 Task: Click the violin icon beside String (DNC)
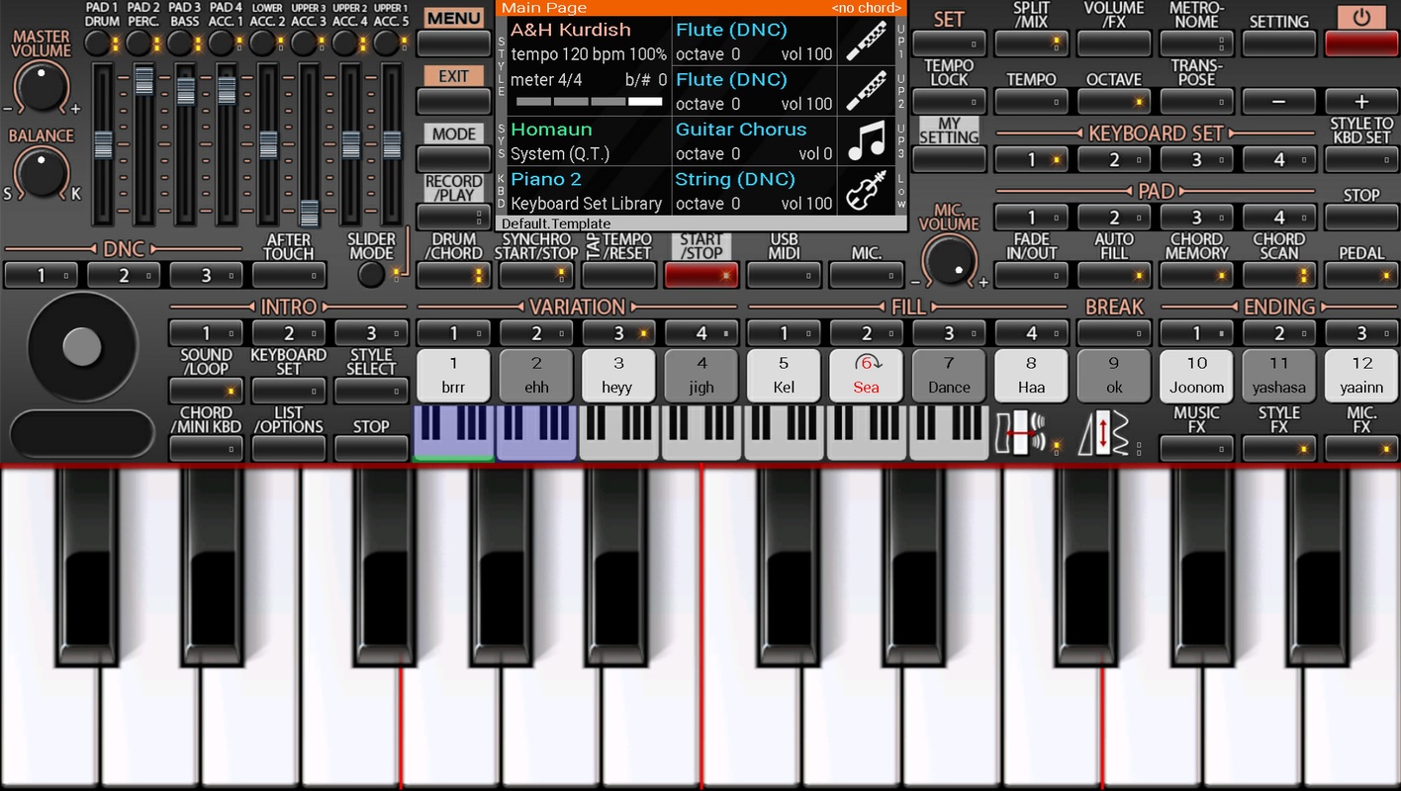tap(866, 190)
